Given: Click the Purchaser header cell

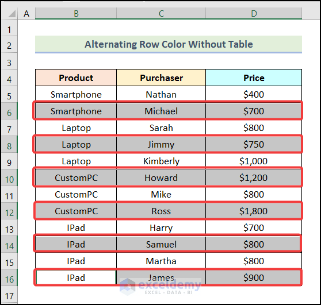Looking at the screenshot, I should click(x=161, y=78).
